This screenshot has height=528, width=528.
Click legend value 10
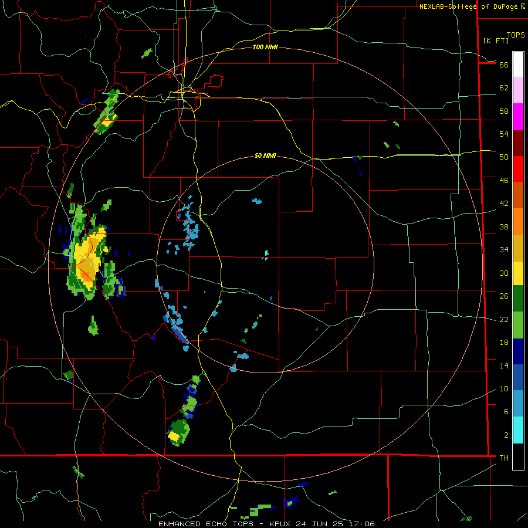pyautogui.click(x=504, y=388)
